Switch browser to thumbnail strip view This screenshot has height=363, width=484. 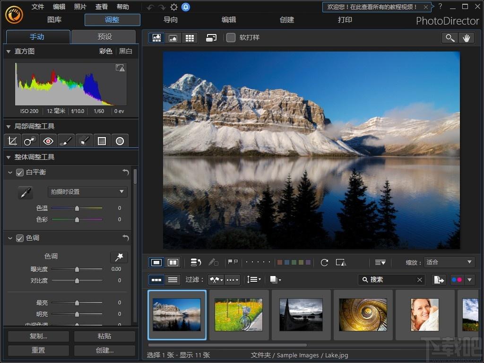coord(156,280)
